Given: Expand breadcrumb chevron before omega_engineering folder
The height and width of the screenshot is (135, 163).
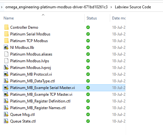Looking at the screenshot, I should (2, 7).
